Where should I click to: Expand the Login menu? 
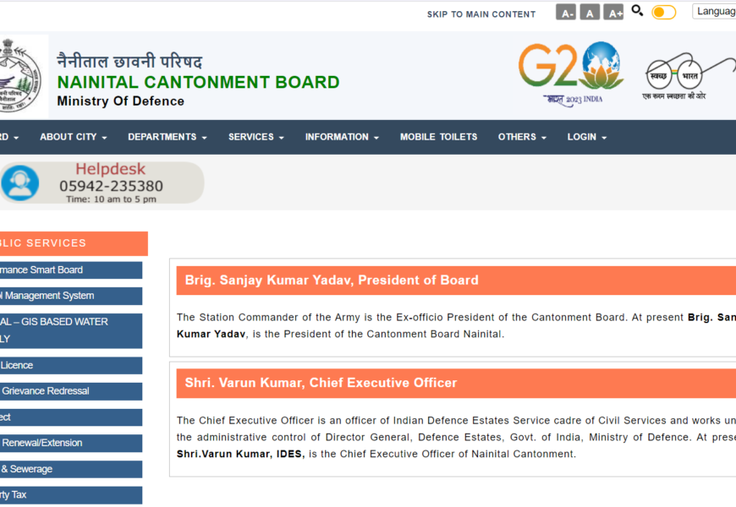point(587,137)
